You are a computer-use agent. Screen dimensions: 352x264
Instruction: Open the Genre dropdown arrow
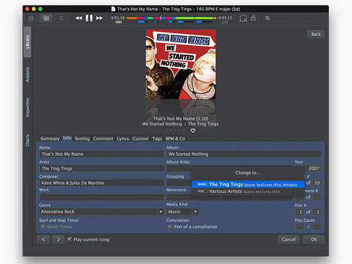coord(161,211)
